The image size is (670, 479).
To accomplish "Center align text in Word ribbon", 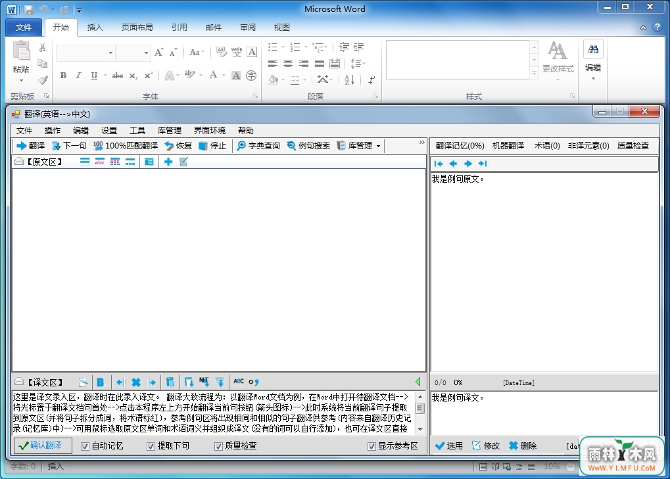I will [x=288, y=64].
